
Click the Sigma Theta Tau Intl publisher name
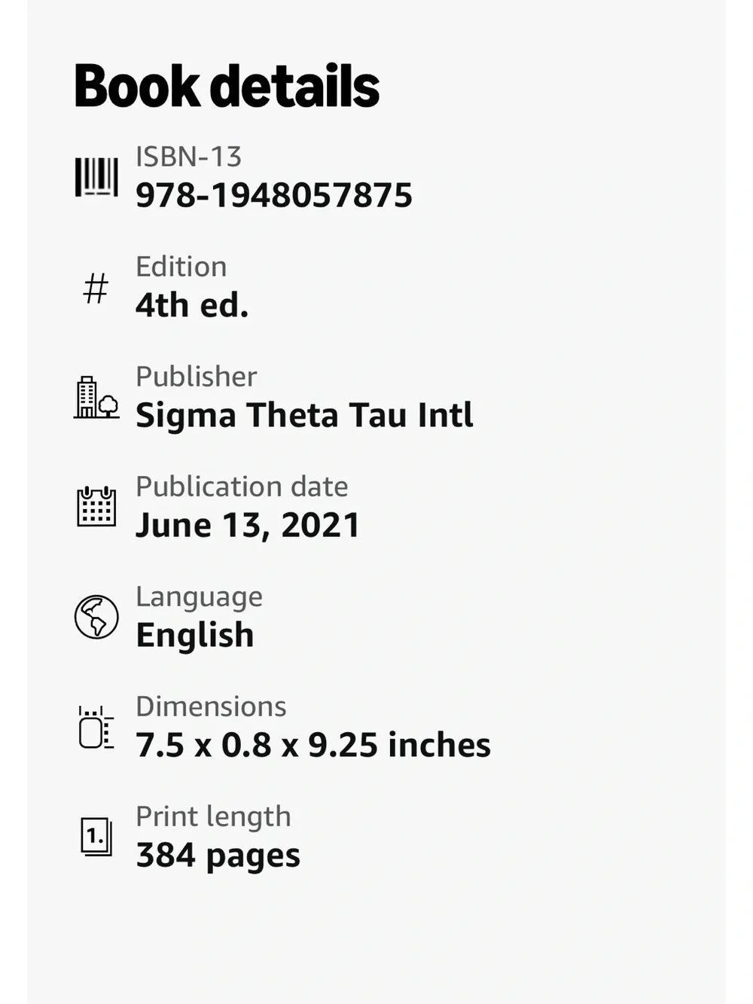point(304,415)
